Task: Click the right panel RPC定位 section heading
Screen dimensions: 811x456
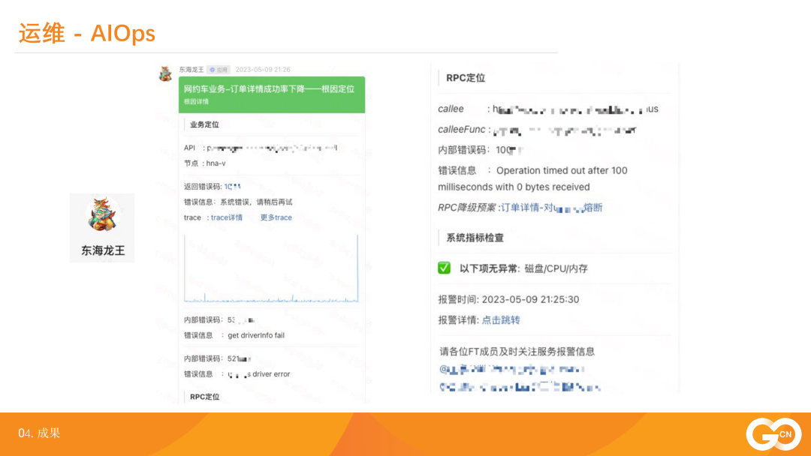Action: tap(466, 78)
